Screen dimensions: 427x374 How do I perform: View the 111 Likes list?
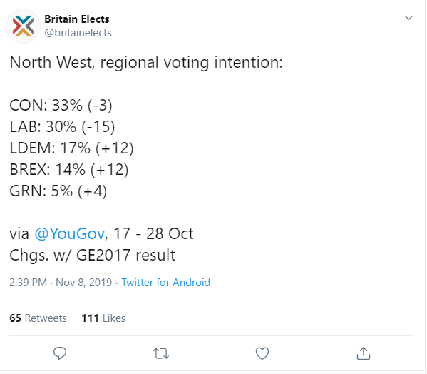click(103, 318)
